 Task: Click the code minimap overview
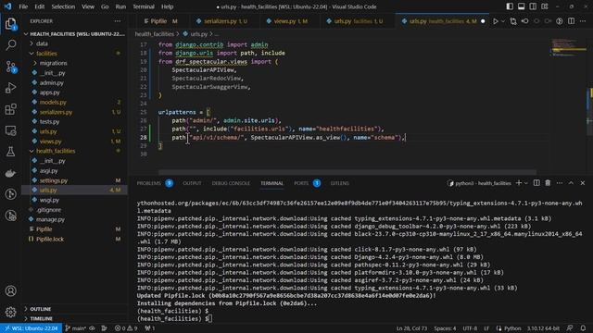(x=568, y=47)
